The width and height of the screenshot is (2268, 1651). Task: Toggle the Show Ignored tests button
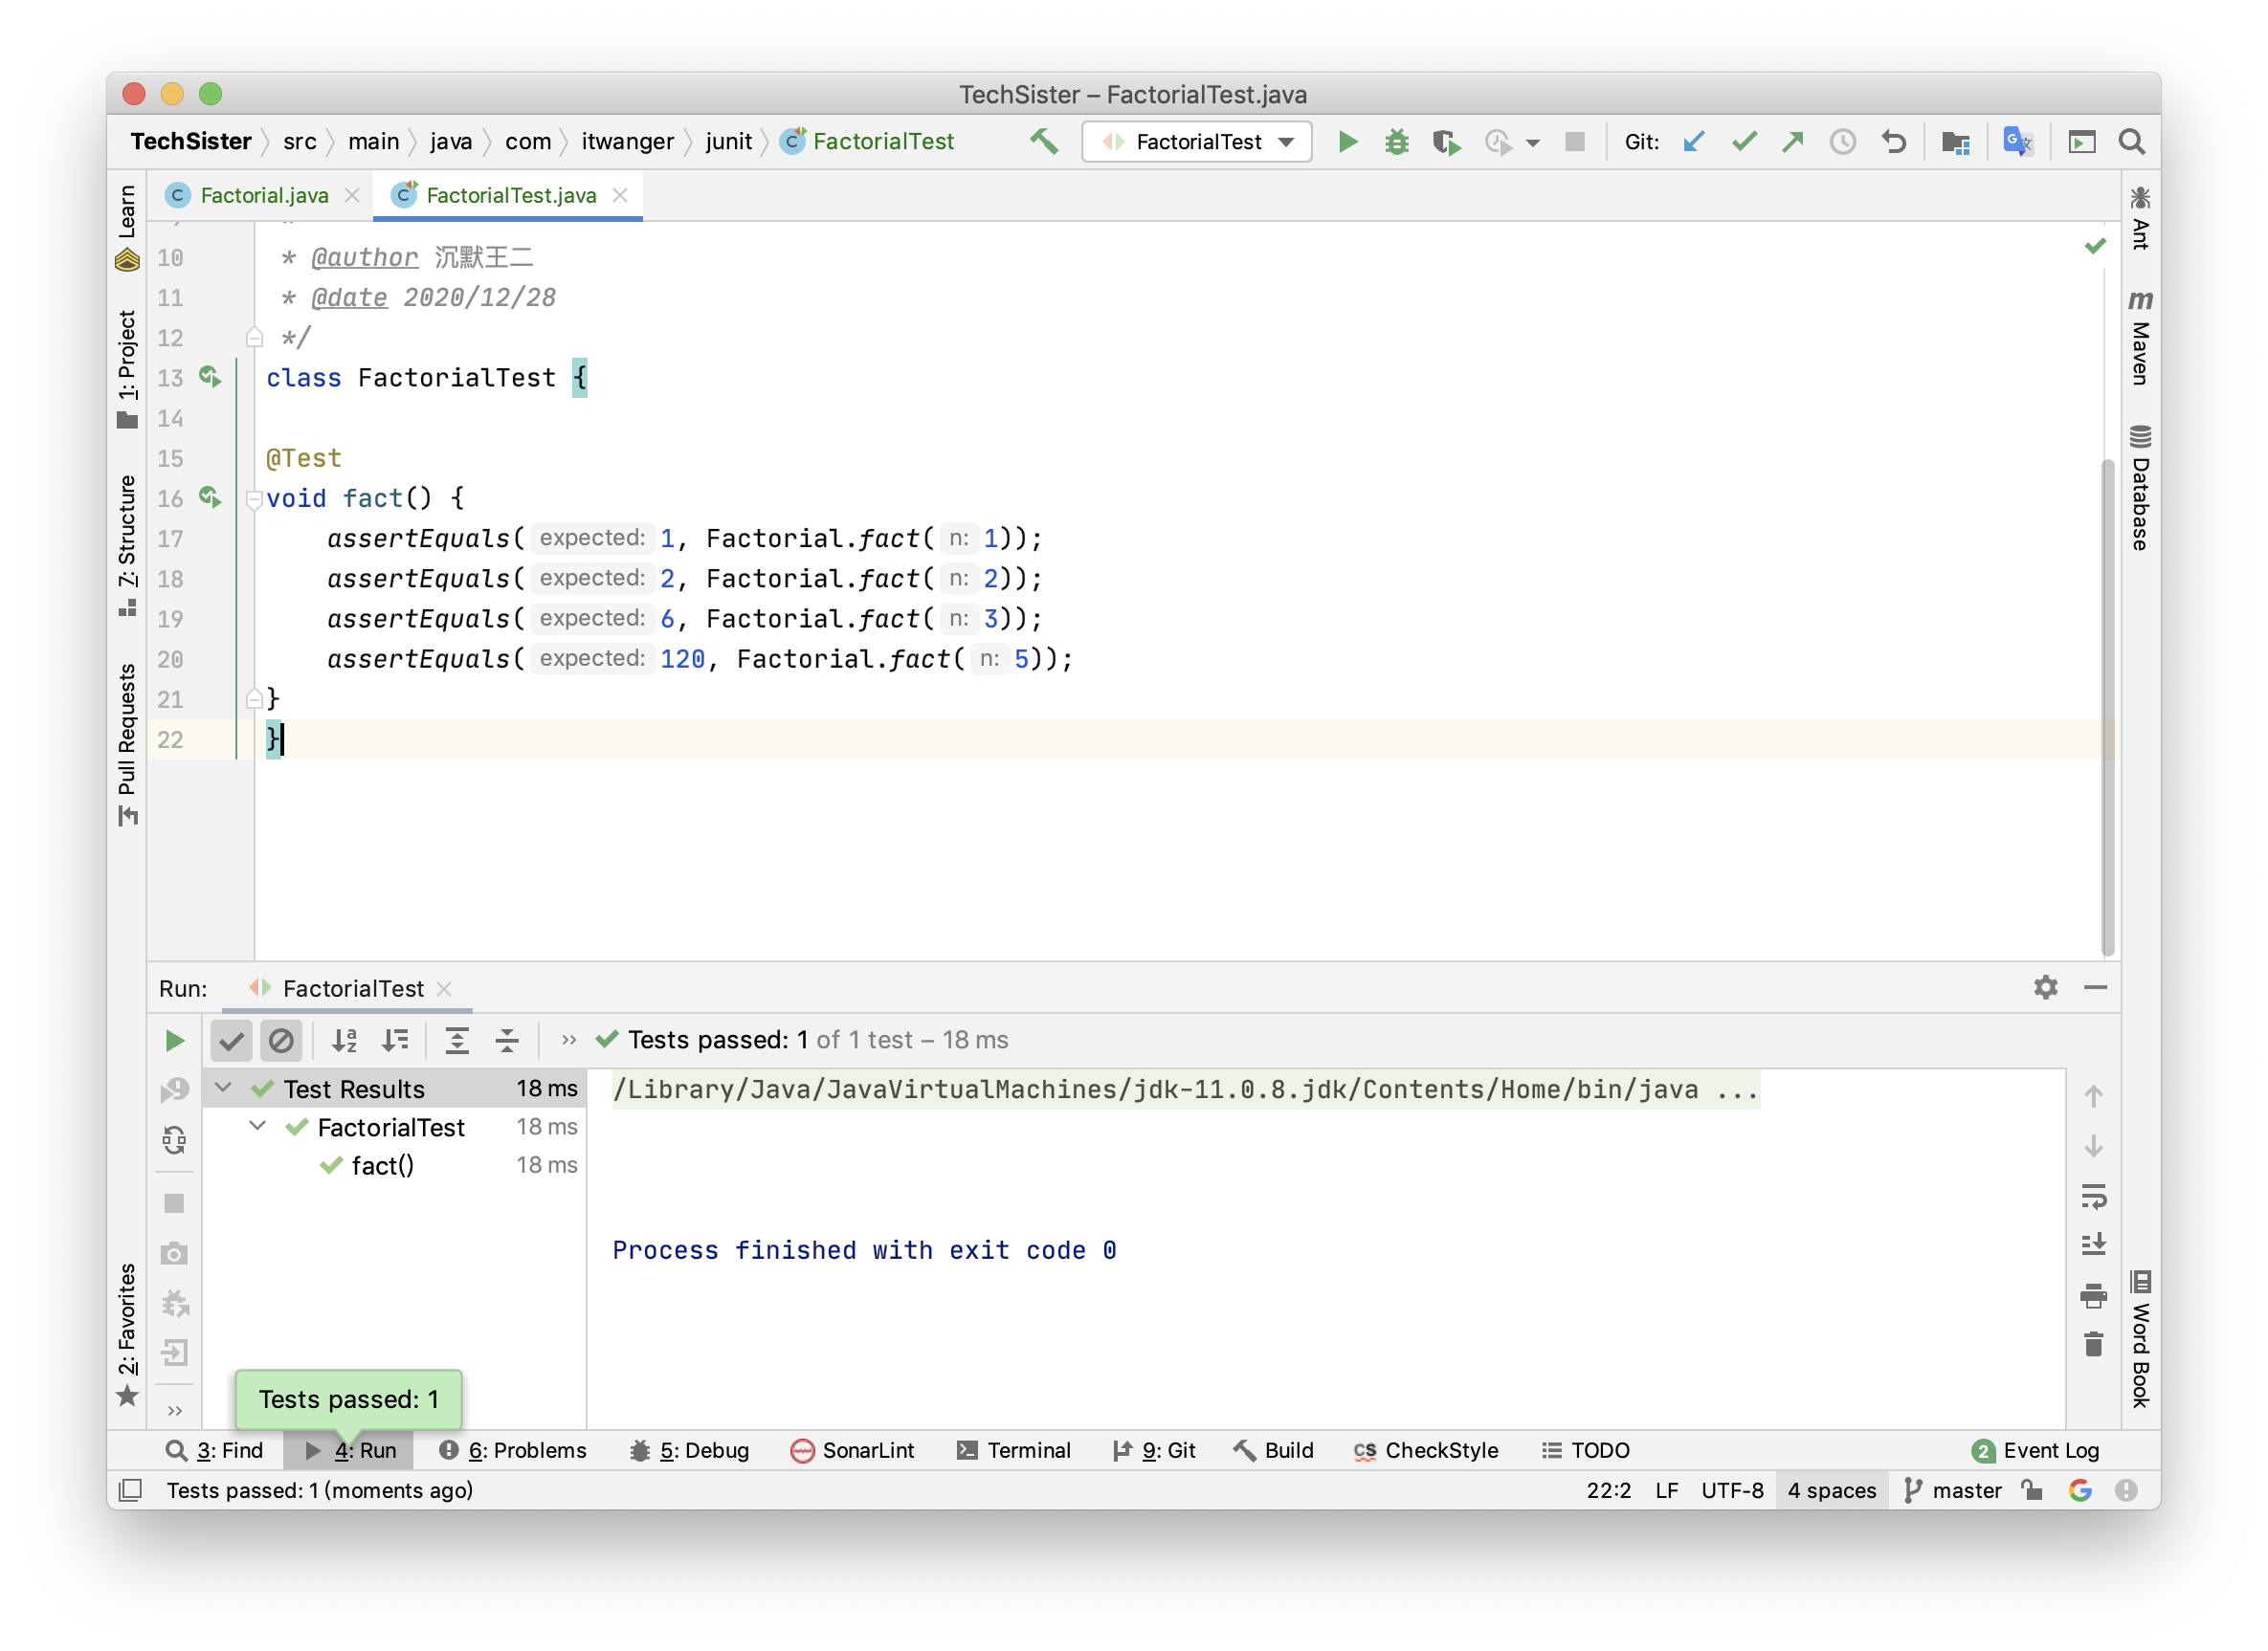281,1041
